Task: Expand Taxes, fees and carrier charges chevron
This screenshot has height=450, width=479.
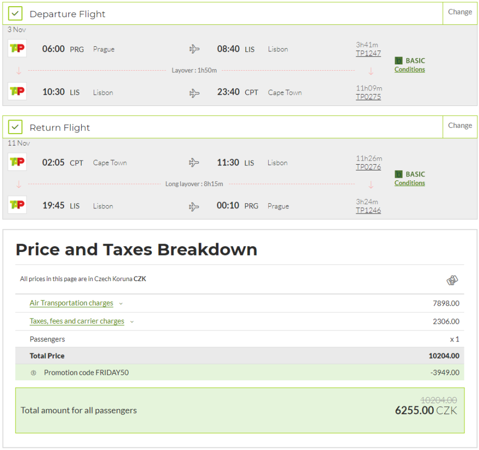Action: (132, 322)
